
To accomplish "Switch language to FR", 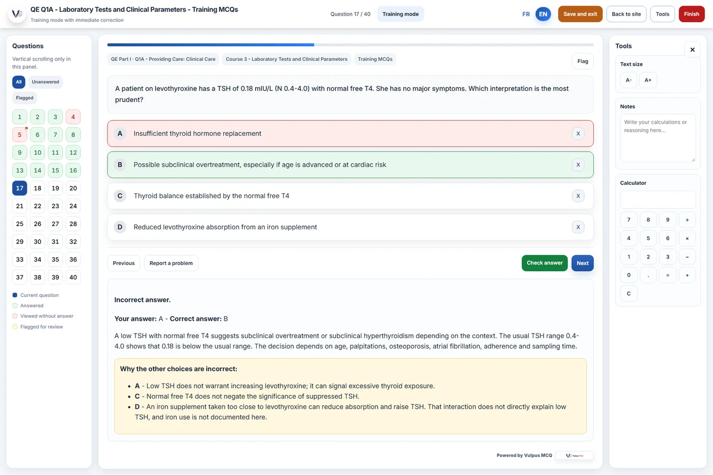I will click(x=526, y=14).
